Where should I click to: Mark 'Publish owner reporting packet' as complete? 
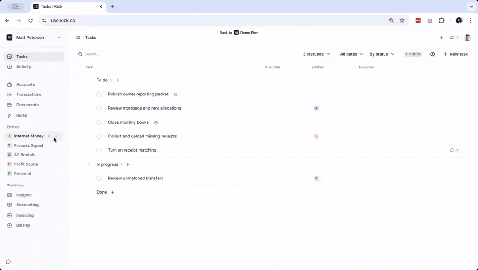(x=99, y=94)
